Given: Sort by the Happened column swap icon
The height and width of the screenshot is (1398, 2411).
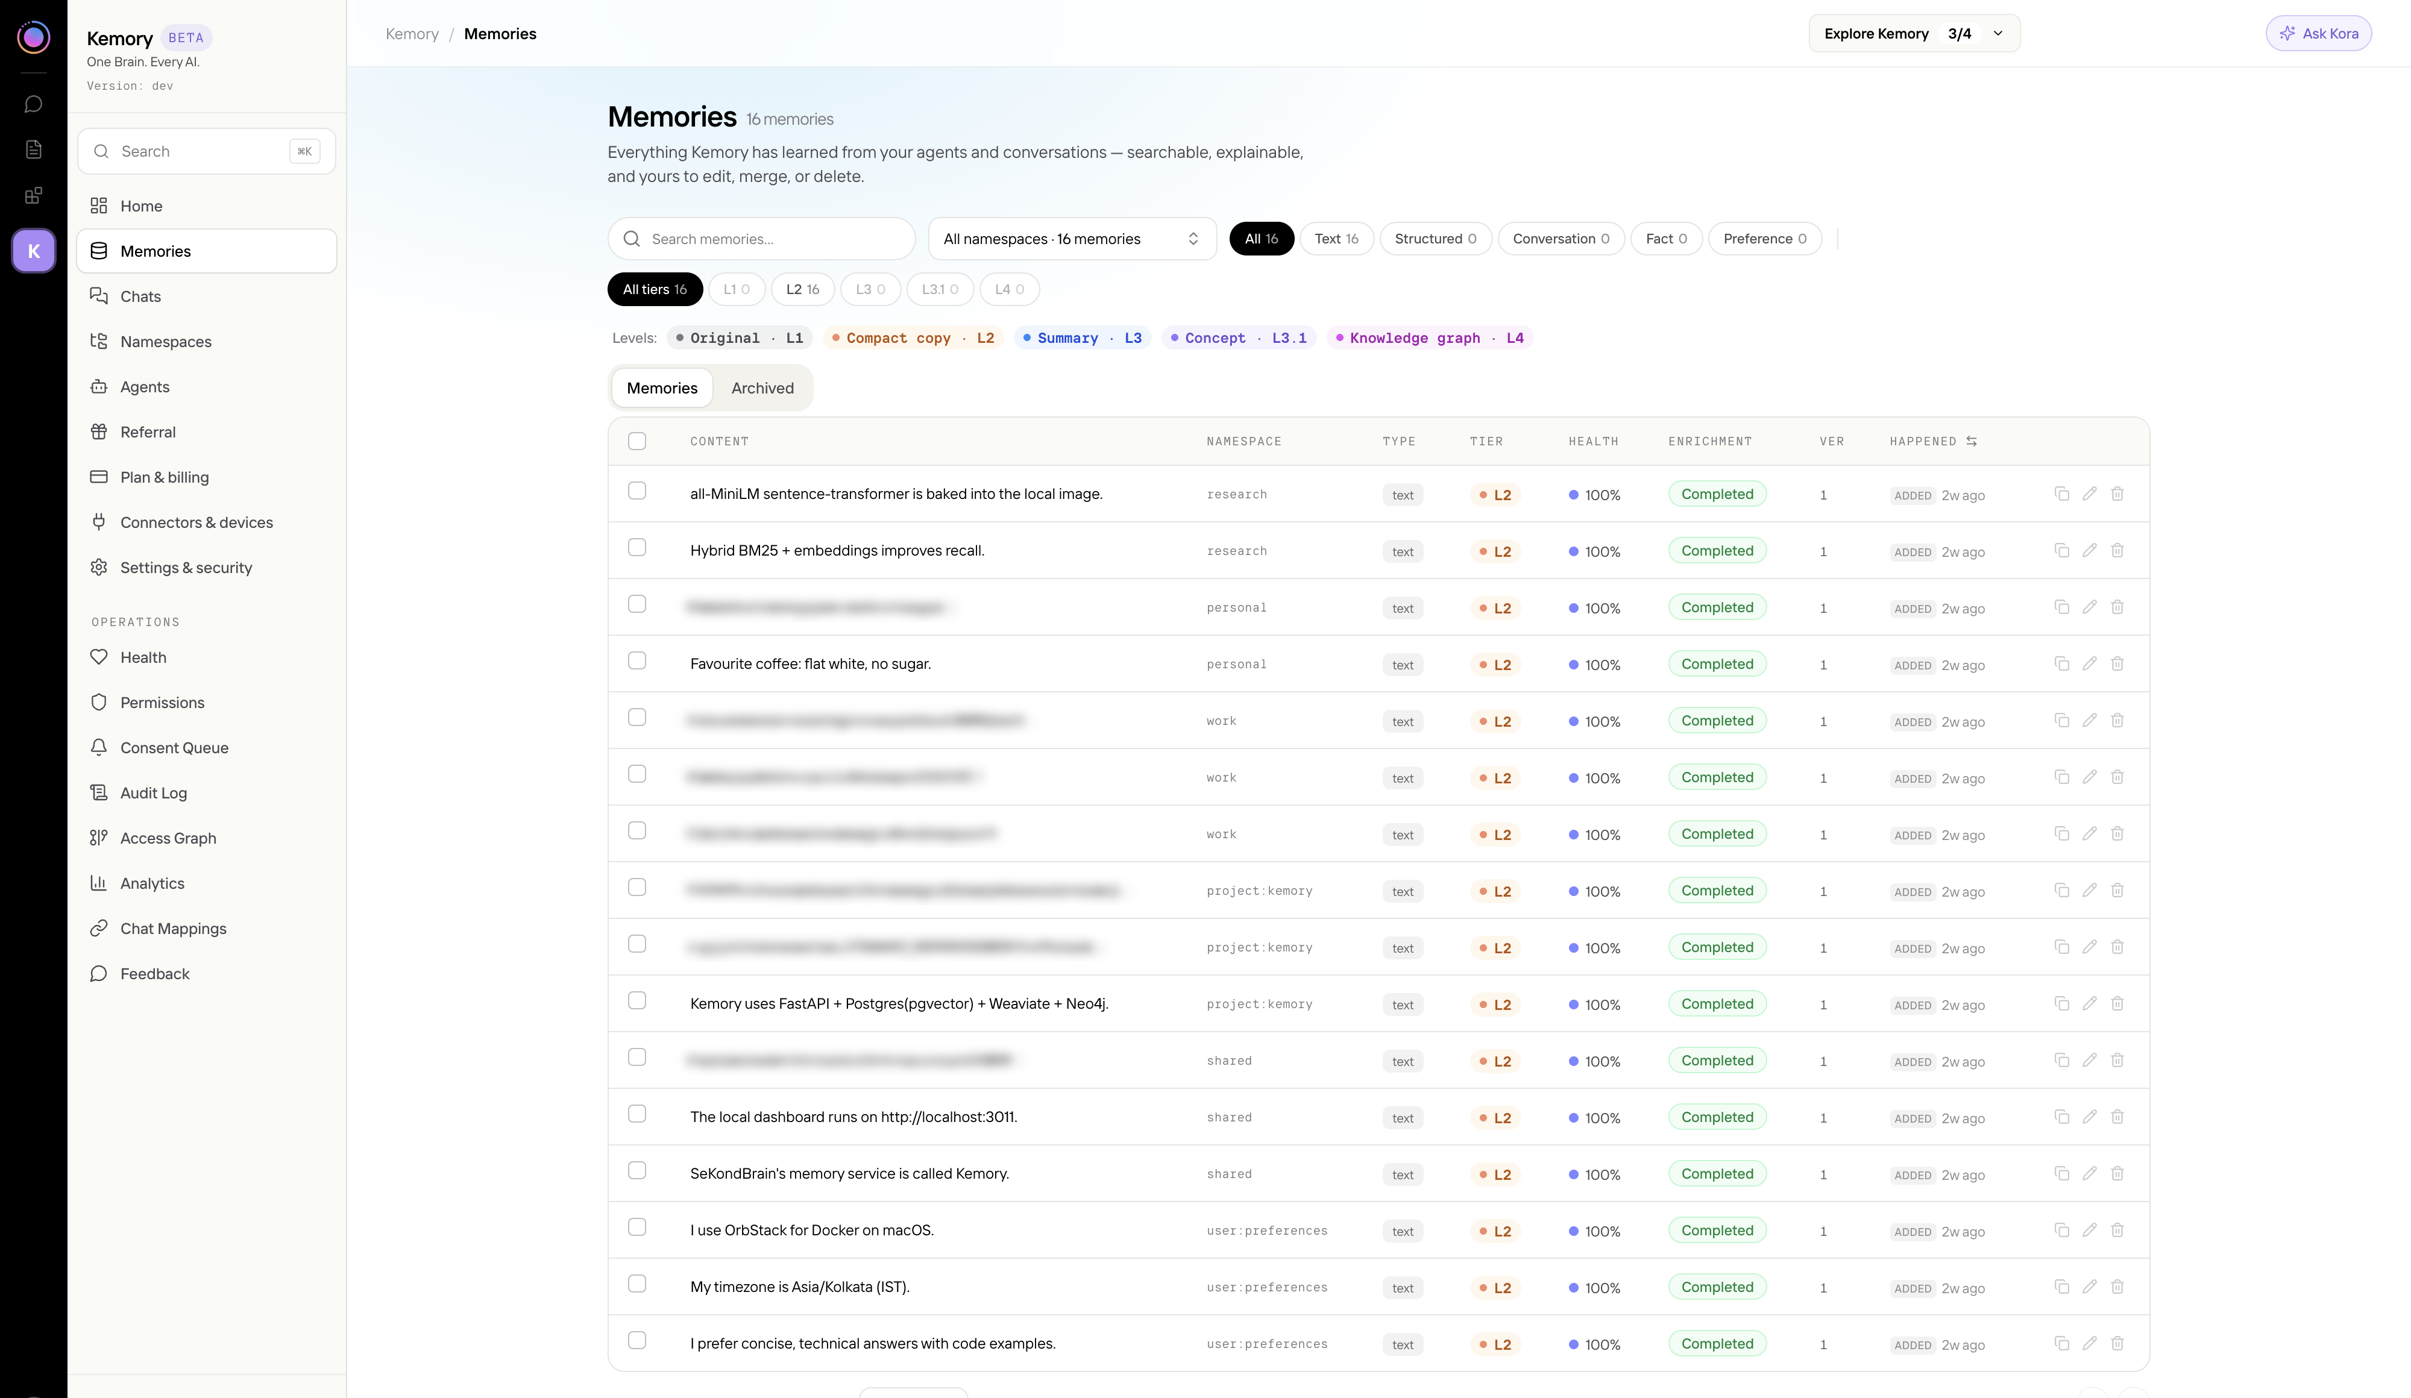Looking at the screenshot, I should pos(1972,441).
